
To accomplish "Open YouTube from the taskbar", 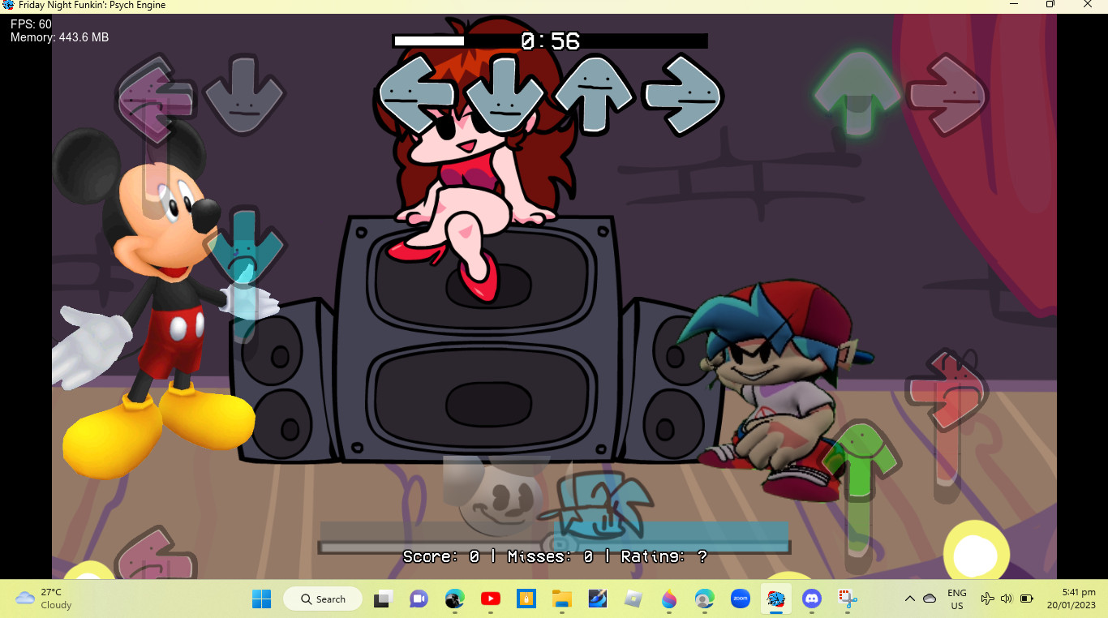I will click(x=490, y=599).
